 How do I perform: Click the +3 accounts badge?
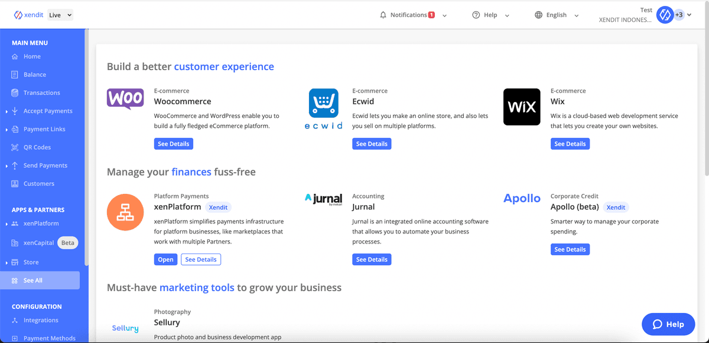click(679, 15)
